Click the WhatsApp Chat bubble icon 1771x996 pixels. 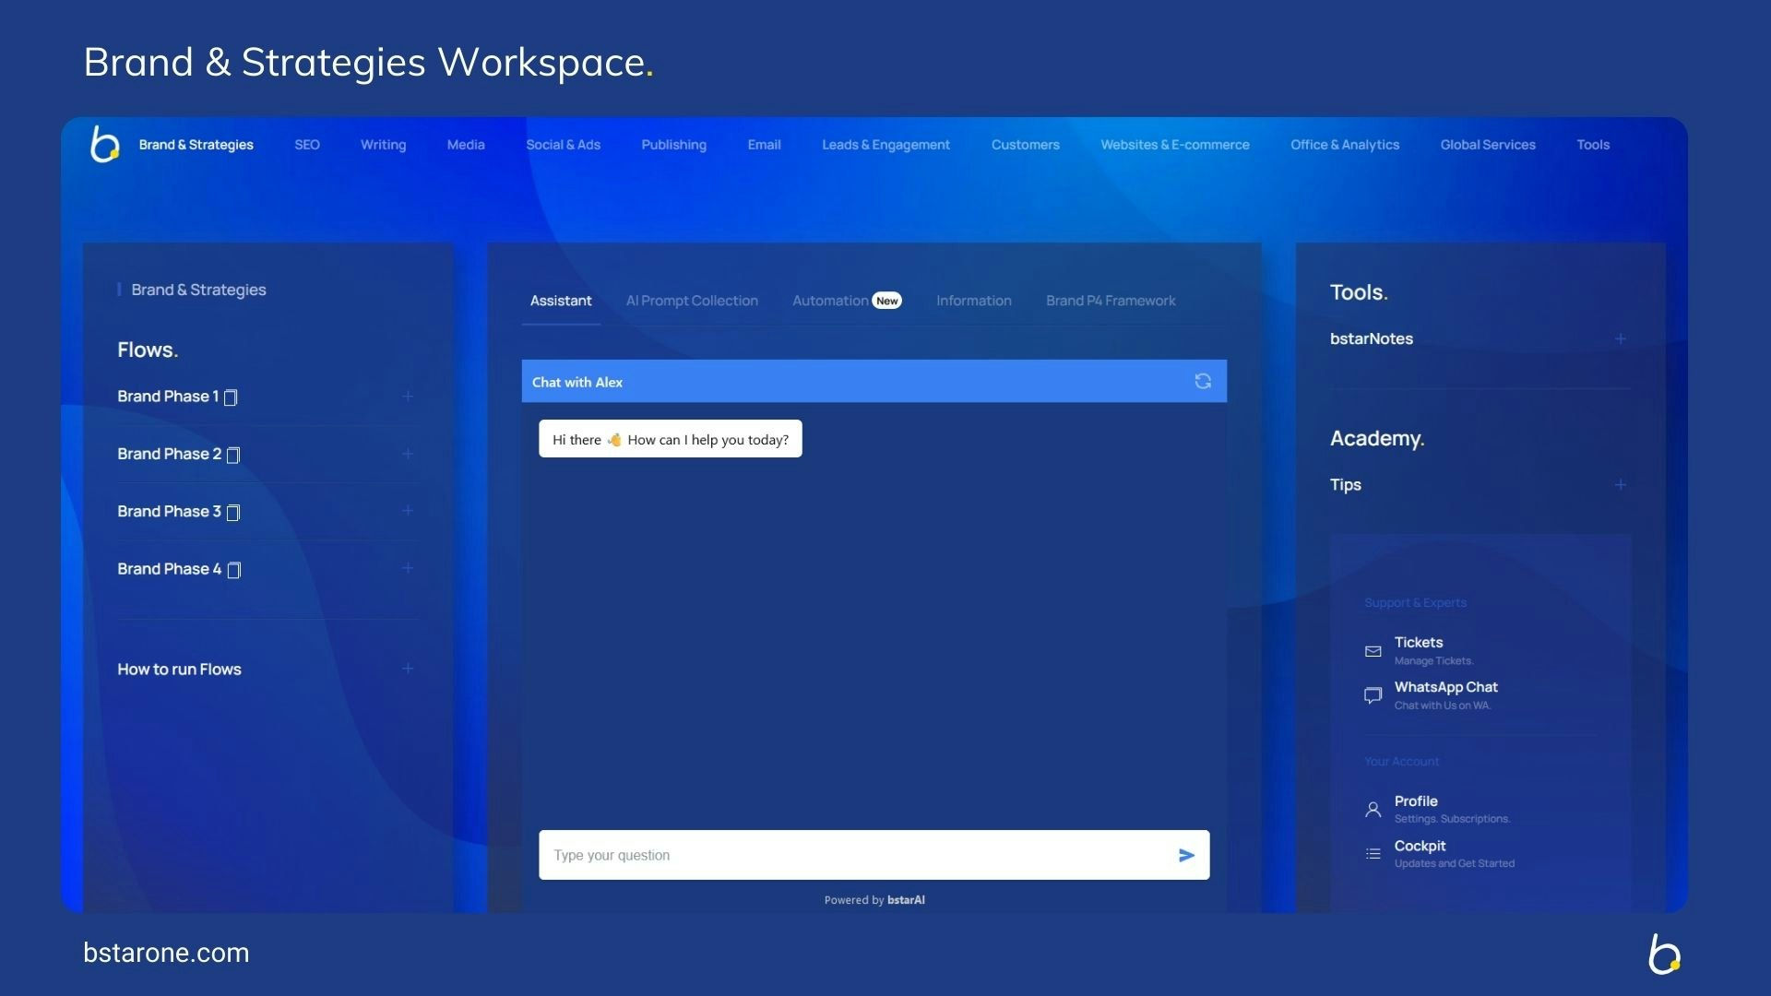point(1373,695)
